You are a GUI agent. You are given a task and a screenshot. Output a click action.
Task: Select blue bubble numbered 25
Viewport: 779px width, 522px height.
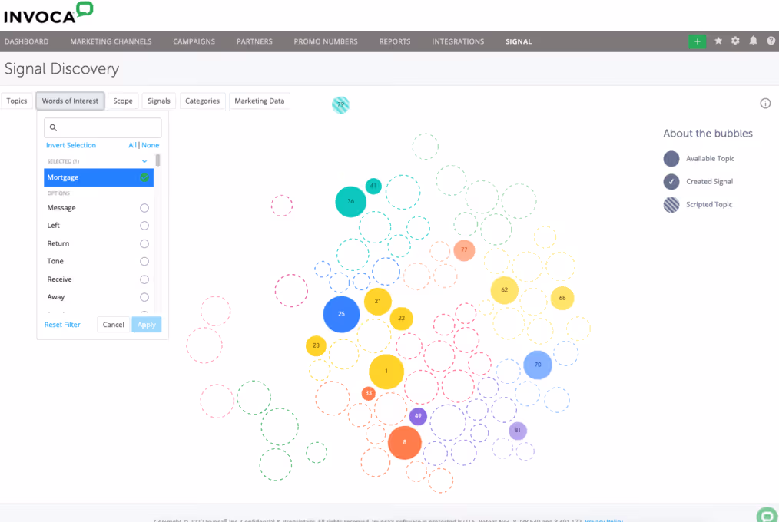[x=341, y=314]
